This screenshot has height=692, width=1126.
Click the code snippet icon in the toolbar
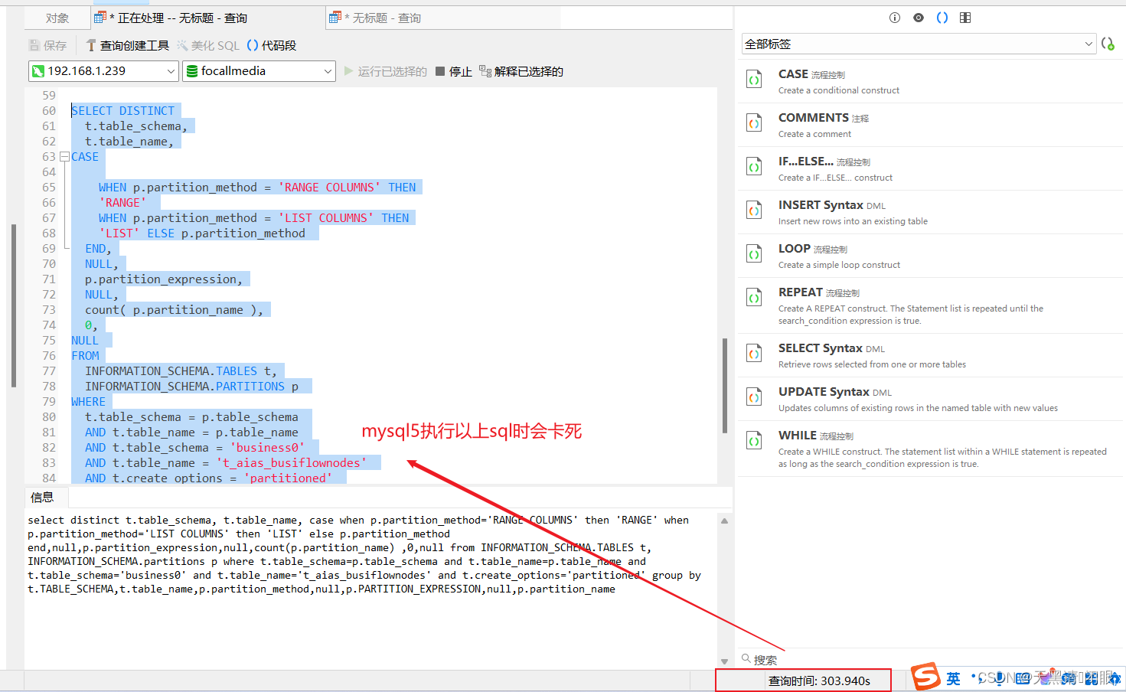point(253,45)
